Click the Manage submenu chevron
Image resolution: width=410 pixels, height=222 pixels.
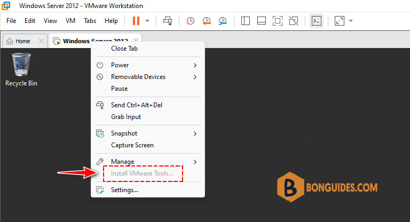pos(195,162)
